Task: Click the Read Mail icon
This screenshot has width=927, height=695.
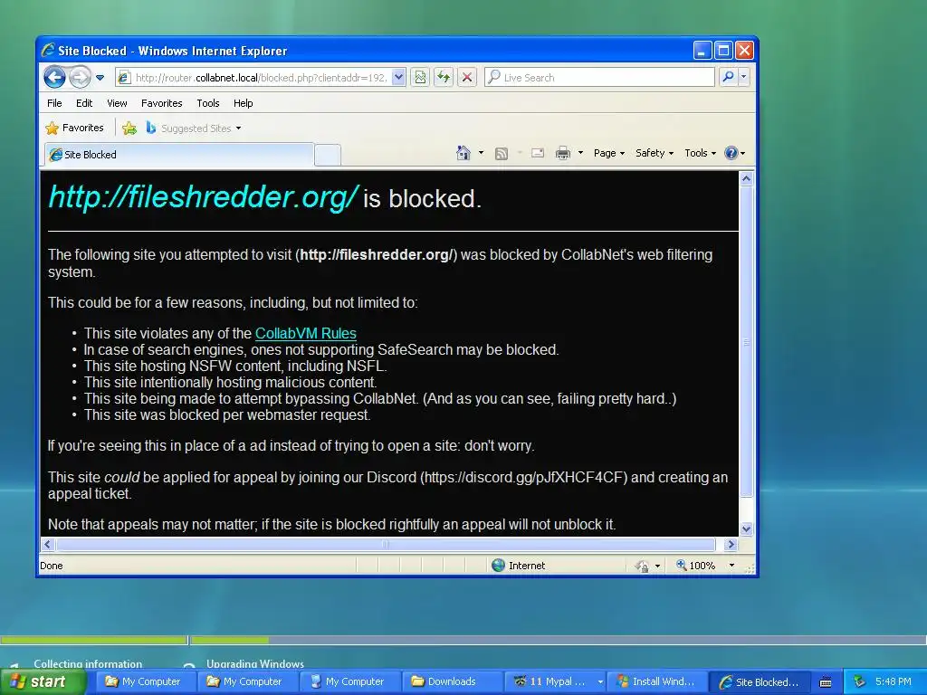Action: pos(538,153)
